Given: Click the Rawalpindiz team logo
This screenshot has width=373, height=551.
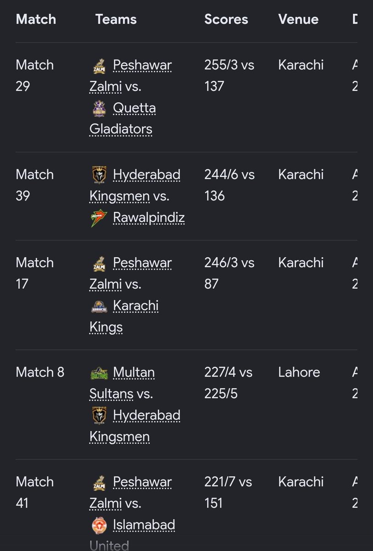Looking at the screenshot, I should (x=99, y=217).
